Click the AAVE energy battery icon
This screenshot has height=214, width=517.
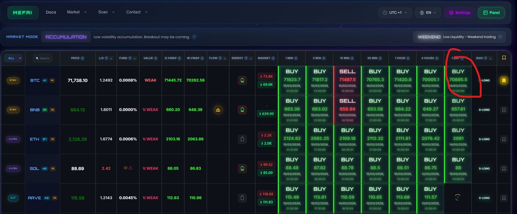click(x=242, y=198)
